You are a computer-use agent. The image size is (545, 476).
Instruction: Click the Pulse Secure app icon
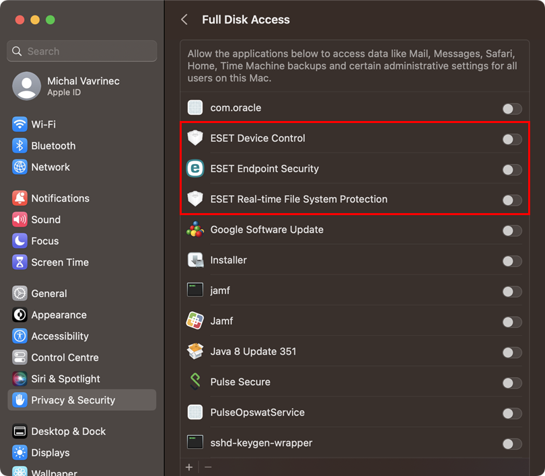pyautogui.click(x=195, y=382)
